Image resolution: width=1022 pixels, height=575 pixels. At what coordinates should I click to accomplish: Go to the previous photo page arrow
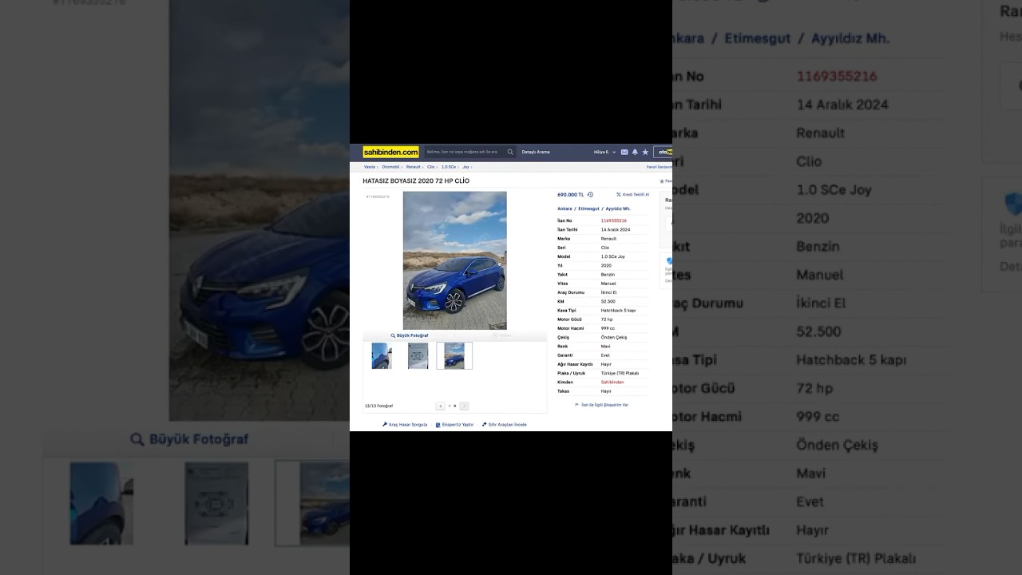point(440,406)
